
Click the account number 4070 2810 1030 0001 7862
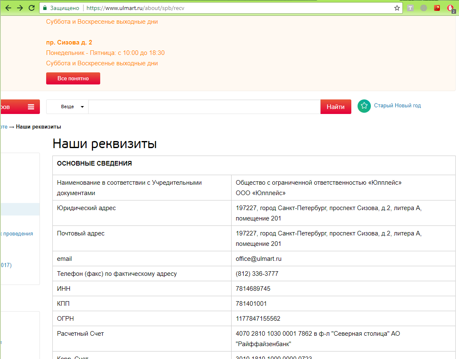(x=274, y=334)
